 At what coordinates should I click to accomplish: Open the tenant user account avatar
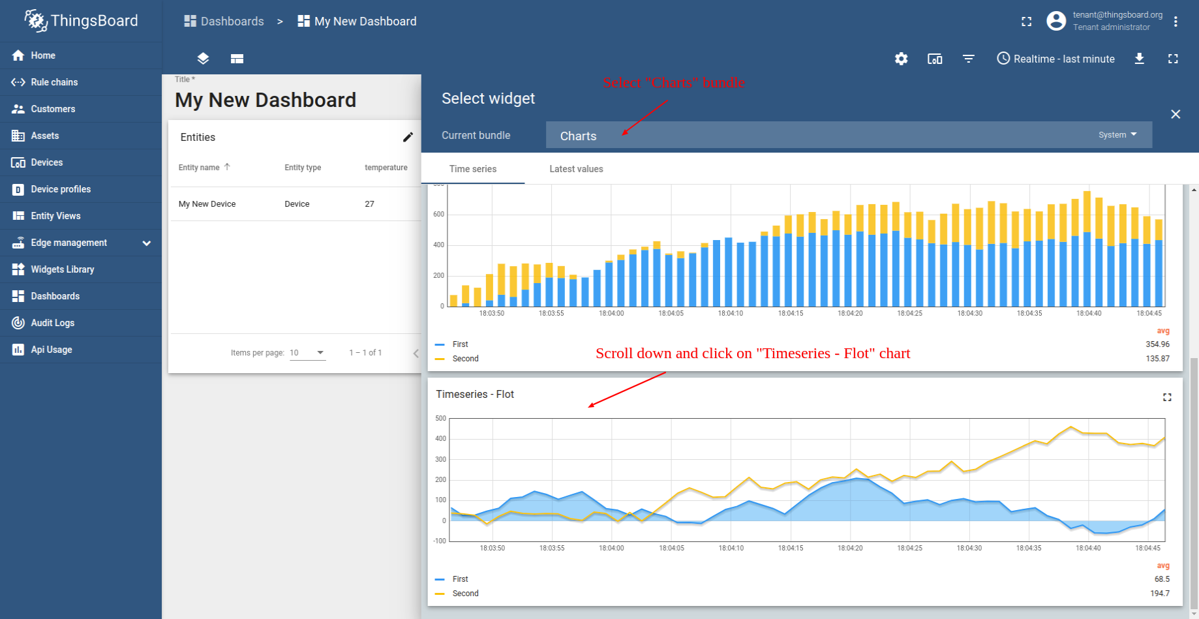point(1056,21)
